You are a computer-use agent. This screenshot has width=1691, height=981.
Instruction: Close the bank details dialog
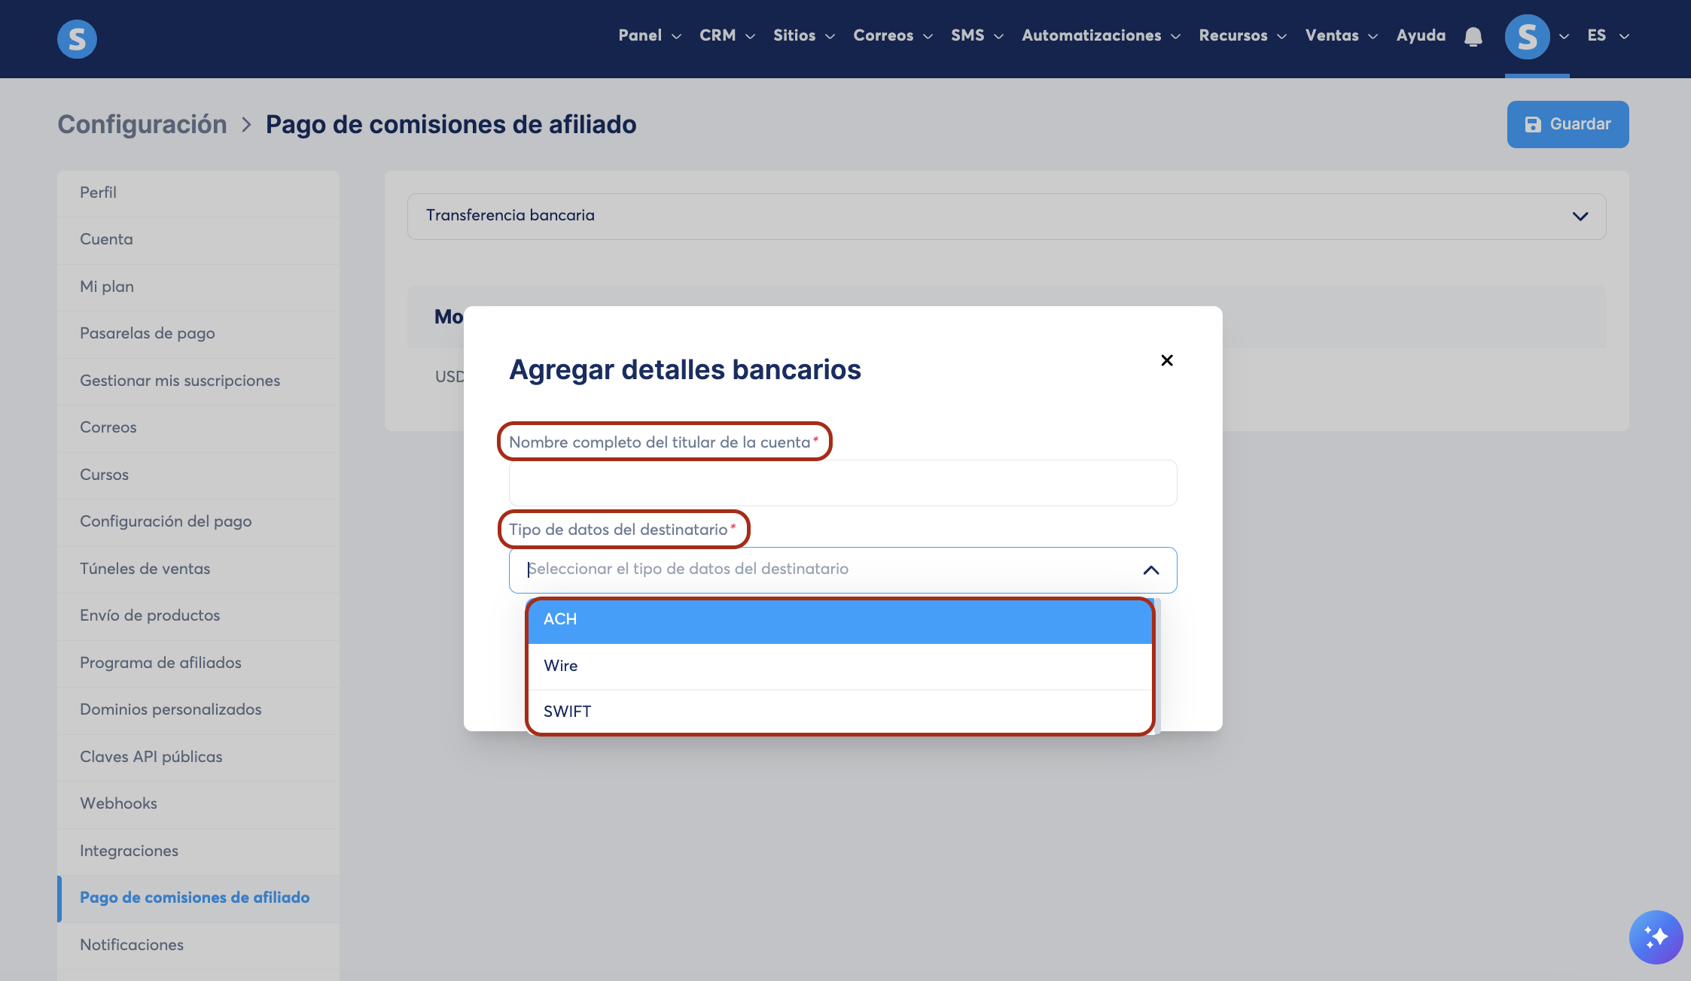click(1167, 360)
